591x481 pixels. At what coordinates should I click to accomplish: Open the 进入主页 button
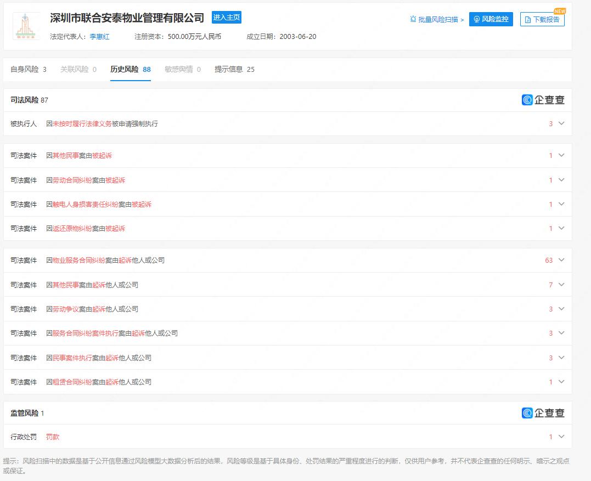tap(227, 18)
